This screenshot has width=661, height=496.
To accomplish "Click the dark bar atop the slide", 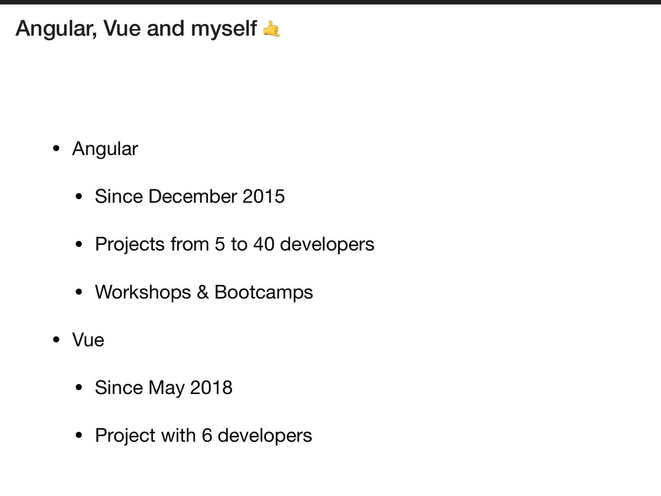I will [x=330, y=2].
